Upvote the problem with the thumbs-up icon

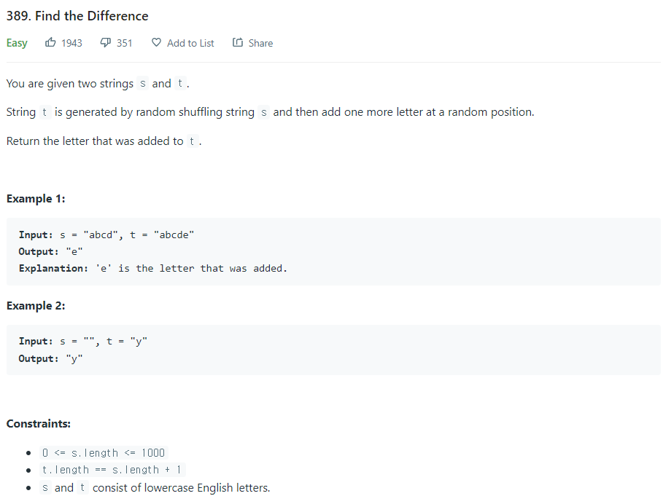50,43
